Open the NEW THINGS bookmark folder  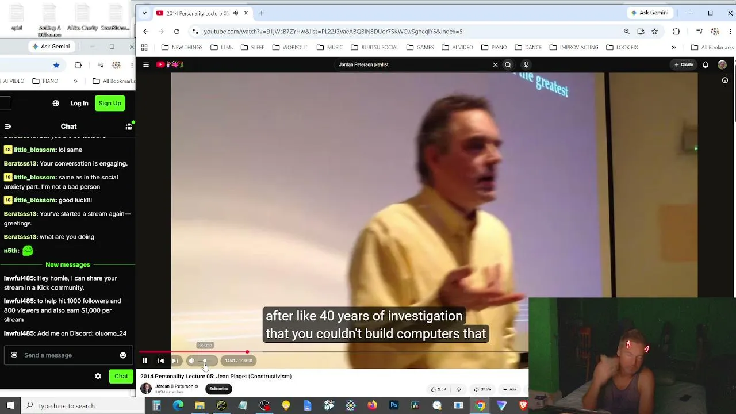pos(182,47)
